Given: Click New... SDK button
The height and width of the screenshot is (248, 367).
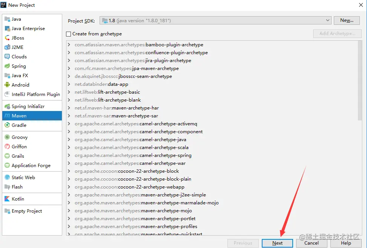Looking at the screenshot, I should [347, 20].
